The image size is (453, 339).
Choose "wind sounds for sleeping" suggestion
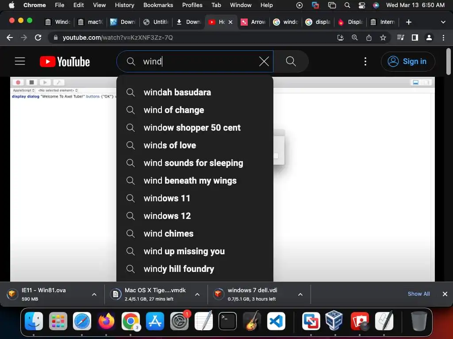pos(195,163)
